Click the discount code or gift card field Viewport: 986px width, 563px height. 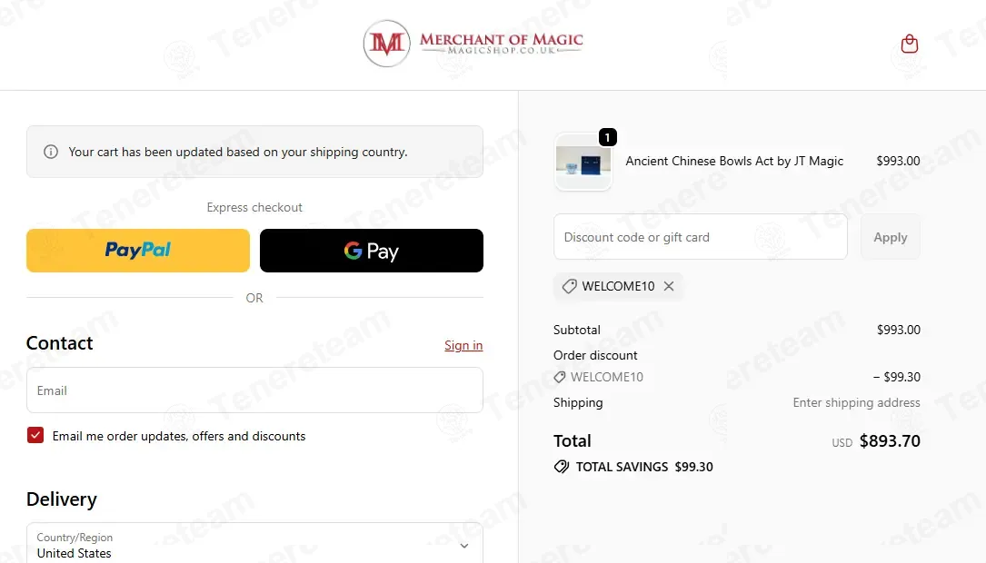pos(700,237)
